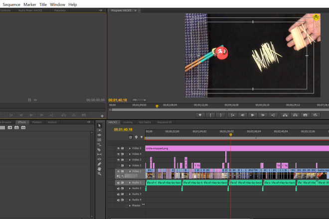Switch to the History panel tab
The width and height of the screenshot is (329, 219).
point(52,122)
